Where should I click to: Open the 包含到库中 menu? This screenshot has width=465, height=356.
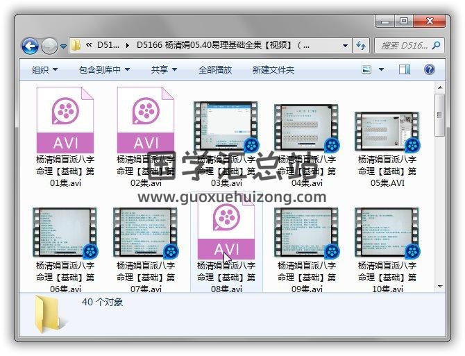[105, 70]
